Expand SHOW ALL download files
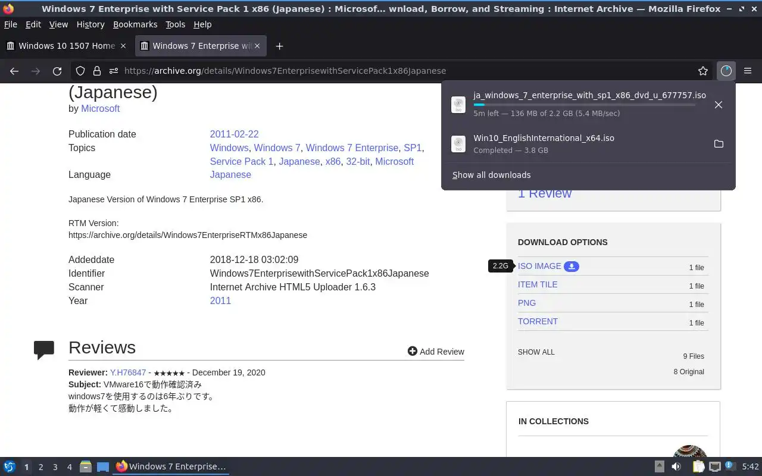The image size is (762, 476). click(536, 352)
